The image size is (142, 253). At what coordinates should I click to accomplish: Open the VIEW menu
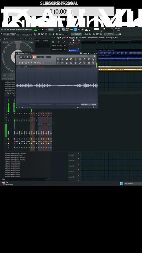[18, 30]
